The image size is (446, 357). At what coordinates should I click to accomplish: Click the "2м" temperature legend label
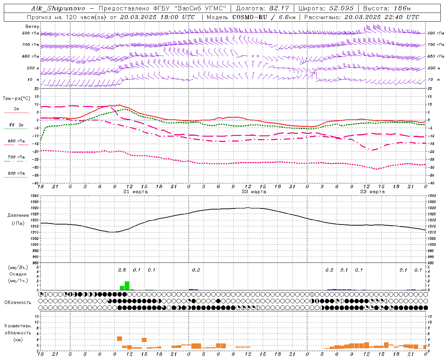16,109
